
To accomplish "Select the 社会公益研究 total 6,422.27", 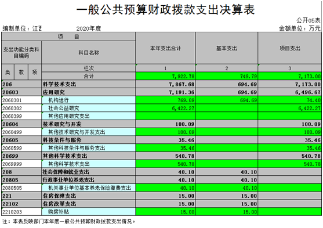I will (165, 108).
